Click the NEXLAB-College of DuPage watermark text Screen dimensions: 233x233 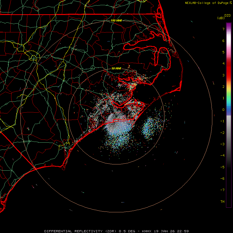[207, 3]
